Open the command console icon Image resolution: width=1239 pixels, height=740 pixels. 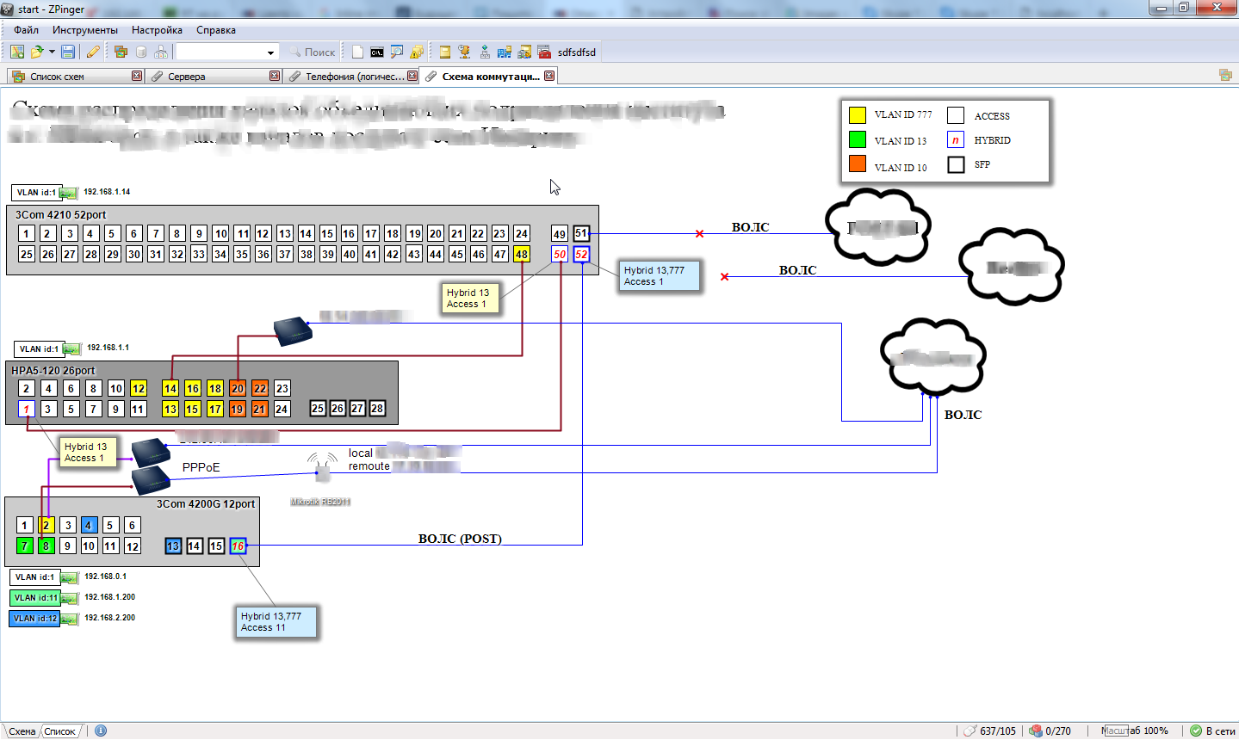(x=377, y=52)
